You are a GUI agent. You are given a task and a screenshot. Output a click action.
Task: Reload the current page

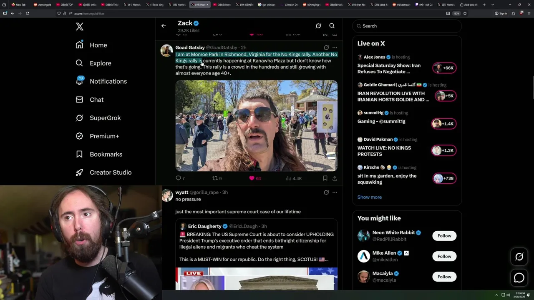click(x=28, y=13)
